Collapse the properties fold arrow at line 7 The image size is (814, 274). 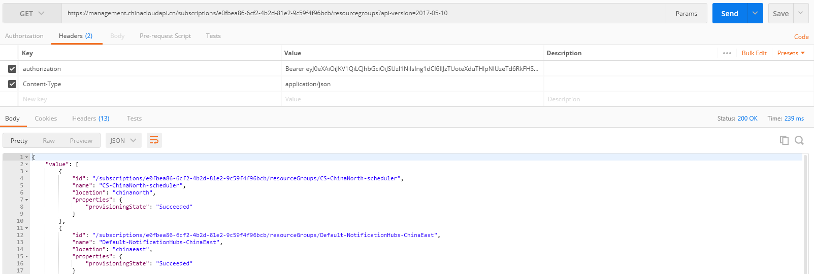point(27,200)
